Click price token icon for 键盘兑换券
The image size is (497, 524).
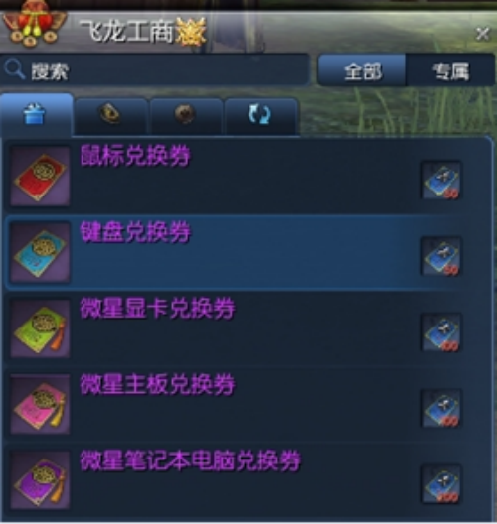441,257
